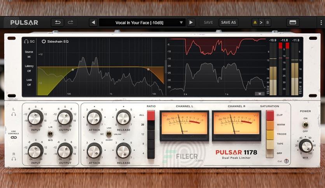This screenshot has width=325, height=188.
Task: Go to previous preset with left arrow
Action: pyautogui.click(x=93, y=23)
